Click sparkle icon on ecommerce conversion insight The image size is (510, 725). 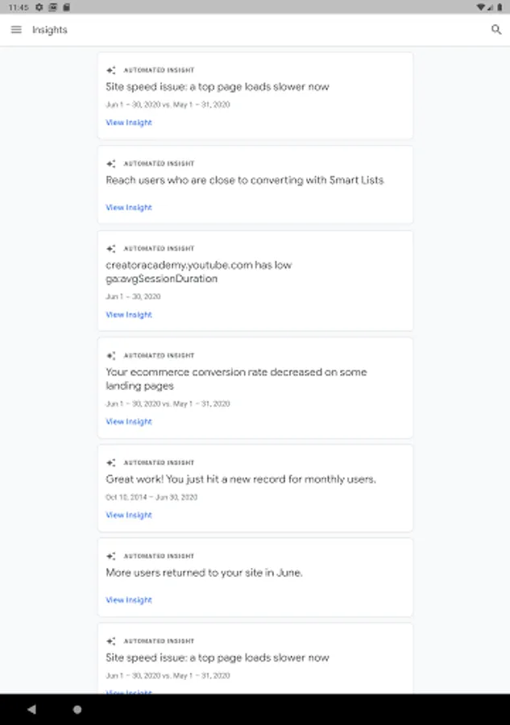tap(111, 355)
